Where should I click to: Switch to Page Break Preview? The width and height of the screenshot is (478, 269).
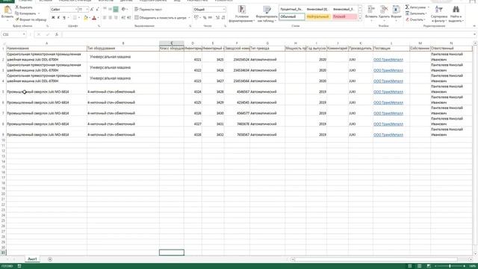coord(428,266)
